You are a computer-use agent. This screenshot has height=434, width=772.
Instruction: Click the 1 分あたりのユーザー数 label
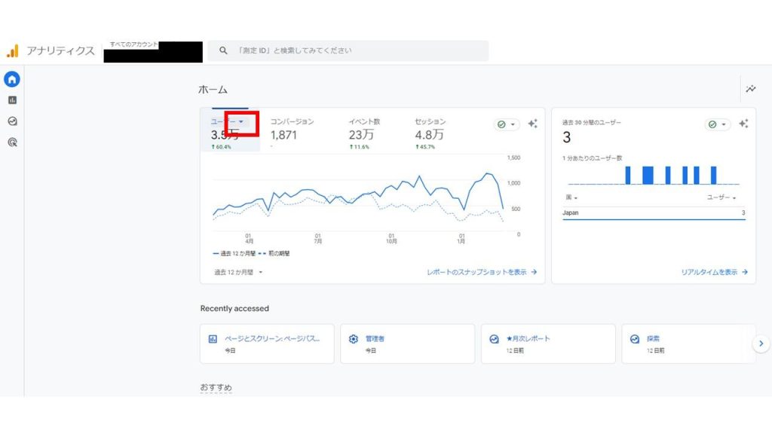tap(593, 158)
